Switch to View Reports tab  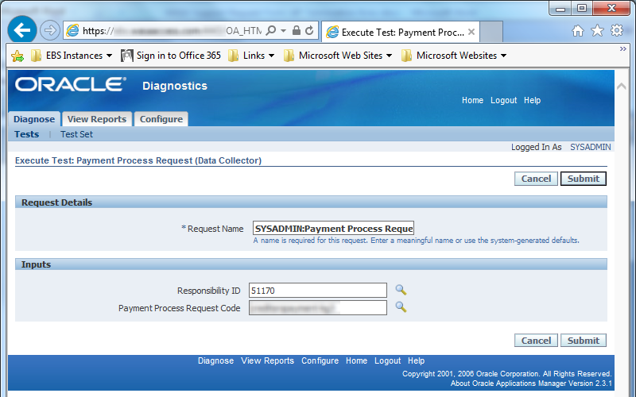pyautogui.click(x=97, y=119)
